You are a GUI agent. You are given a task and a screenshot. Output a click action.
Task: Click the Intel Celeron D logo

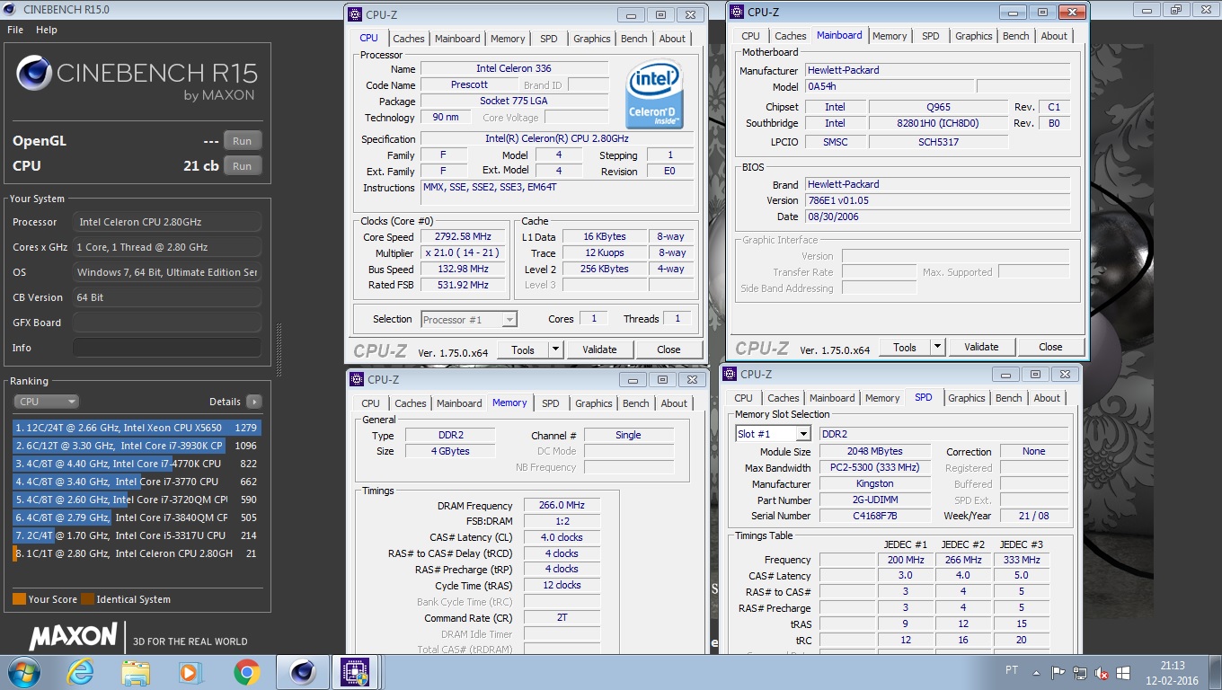click(655, 94)
